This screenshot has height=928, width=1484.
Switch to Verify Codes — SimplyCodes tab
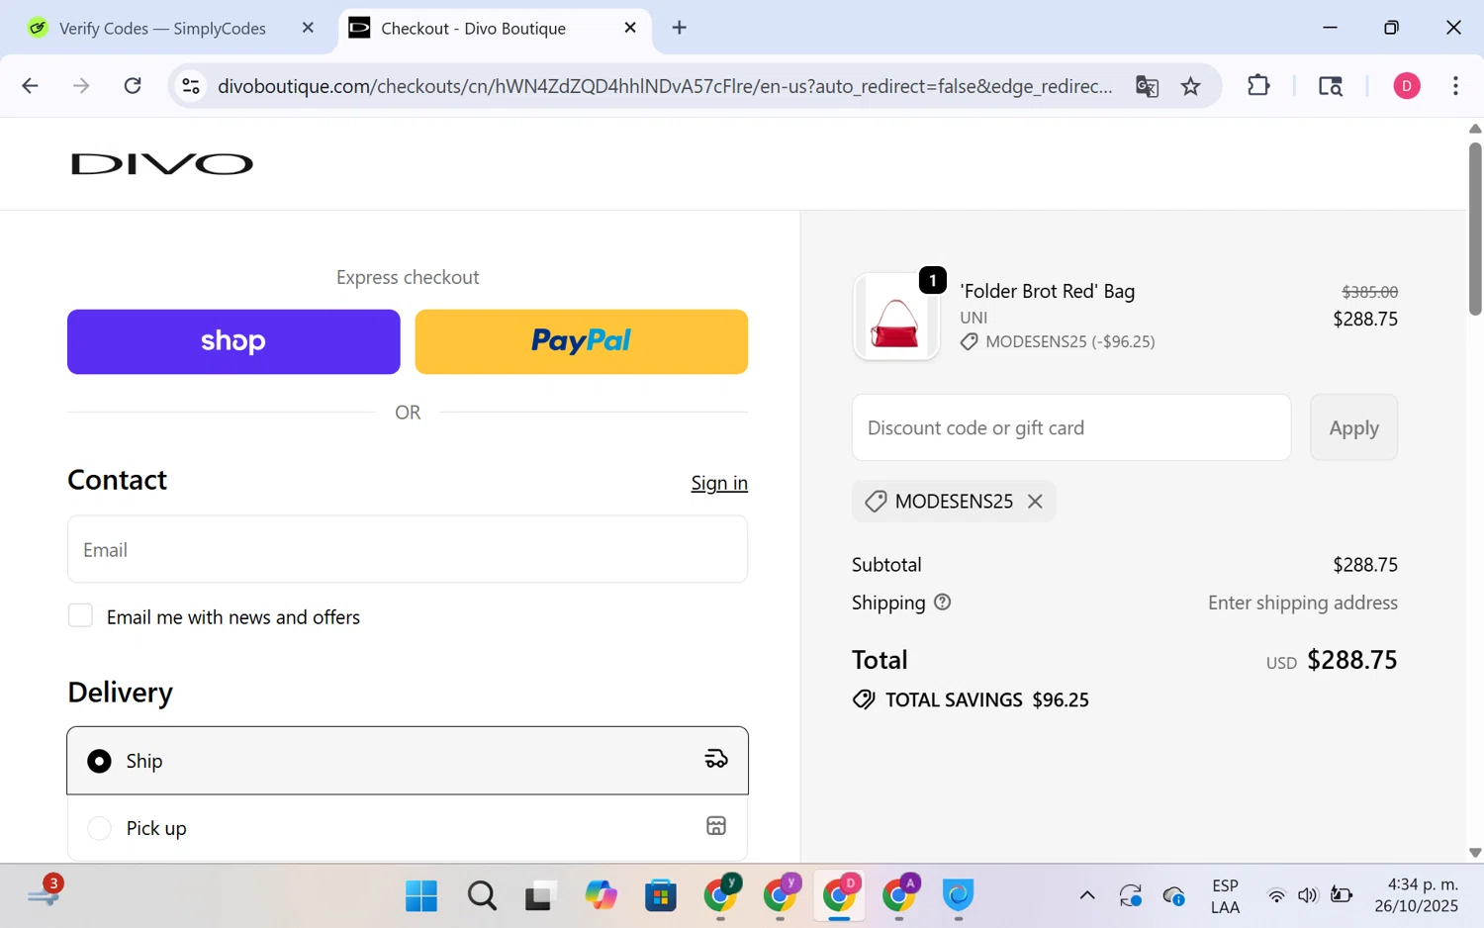[x=162, y=29]
